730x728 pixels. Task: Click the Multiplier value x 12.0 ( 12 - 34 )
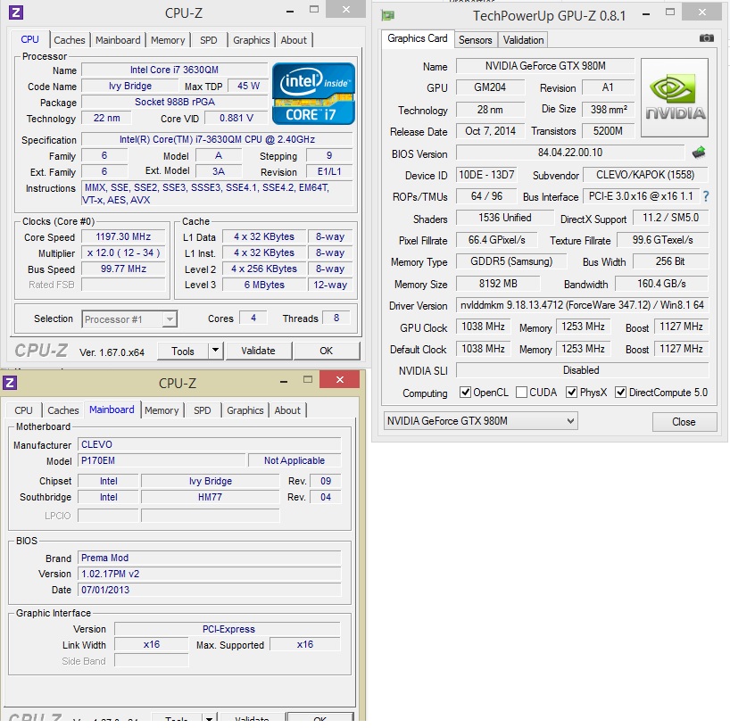coord(123,252)
